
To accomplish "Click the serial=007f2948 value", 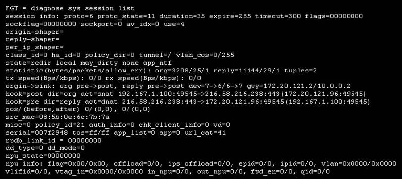I will pyautogui.click(x=37, y=133).
